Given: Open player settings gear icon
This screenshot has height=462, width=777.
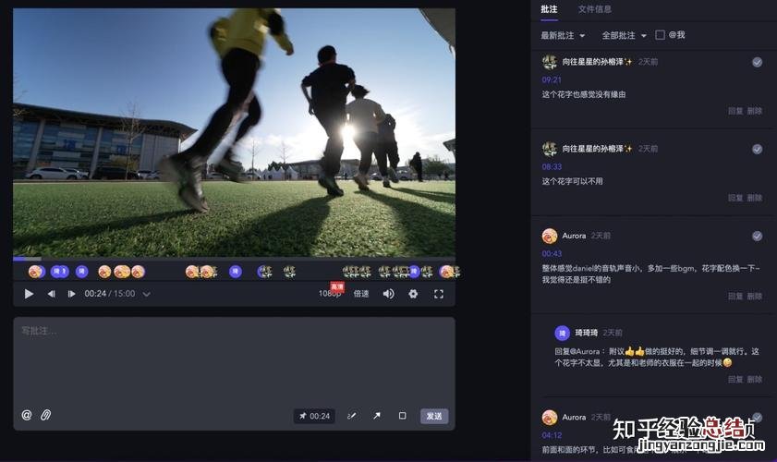Looking at the screenshot, I should pos(413,294).
